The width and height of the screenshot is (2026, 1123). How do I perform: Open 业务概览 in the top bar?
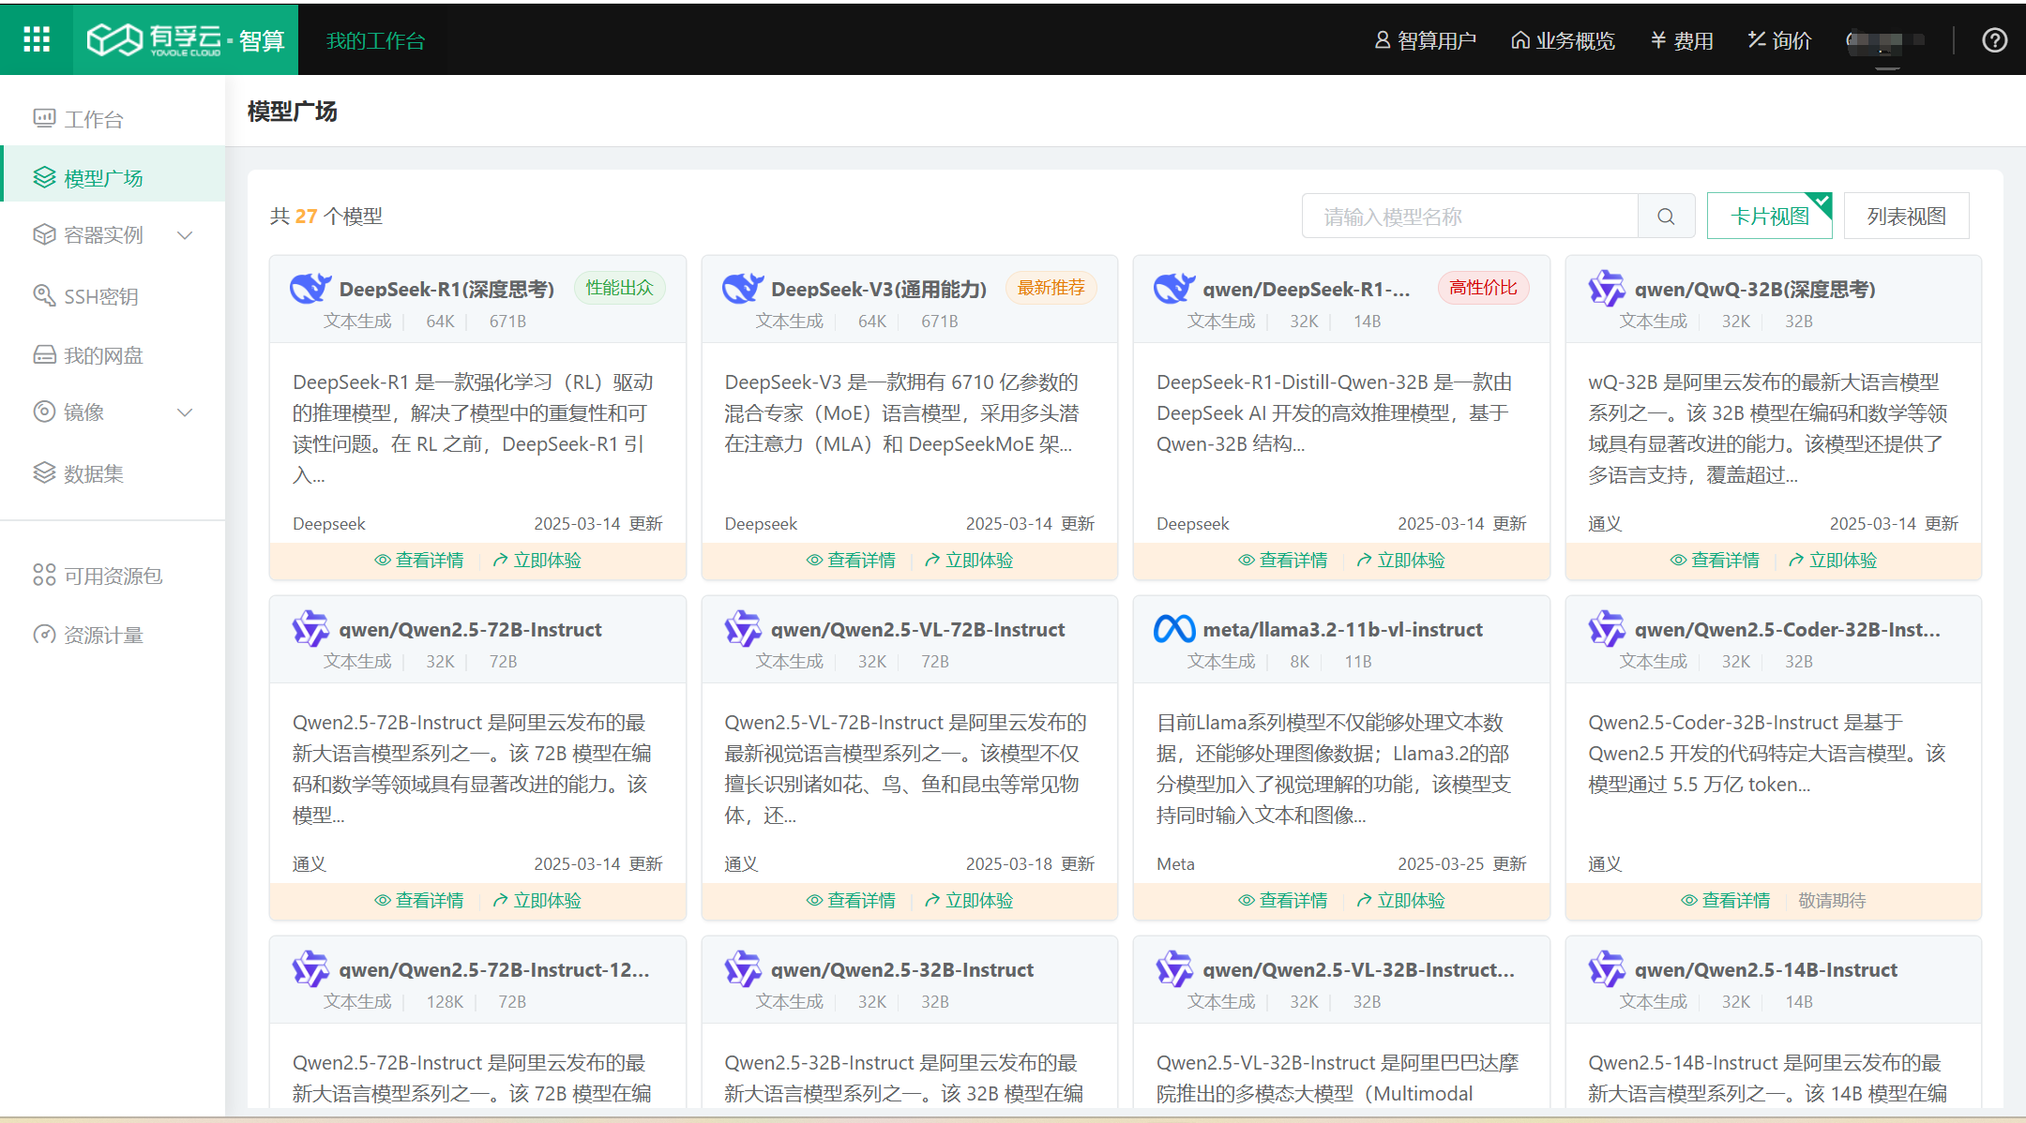[x=1563, y=40]
